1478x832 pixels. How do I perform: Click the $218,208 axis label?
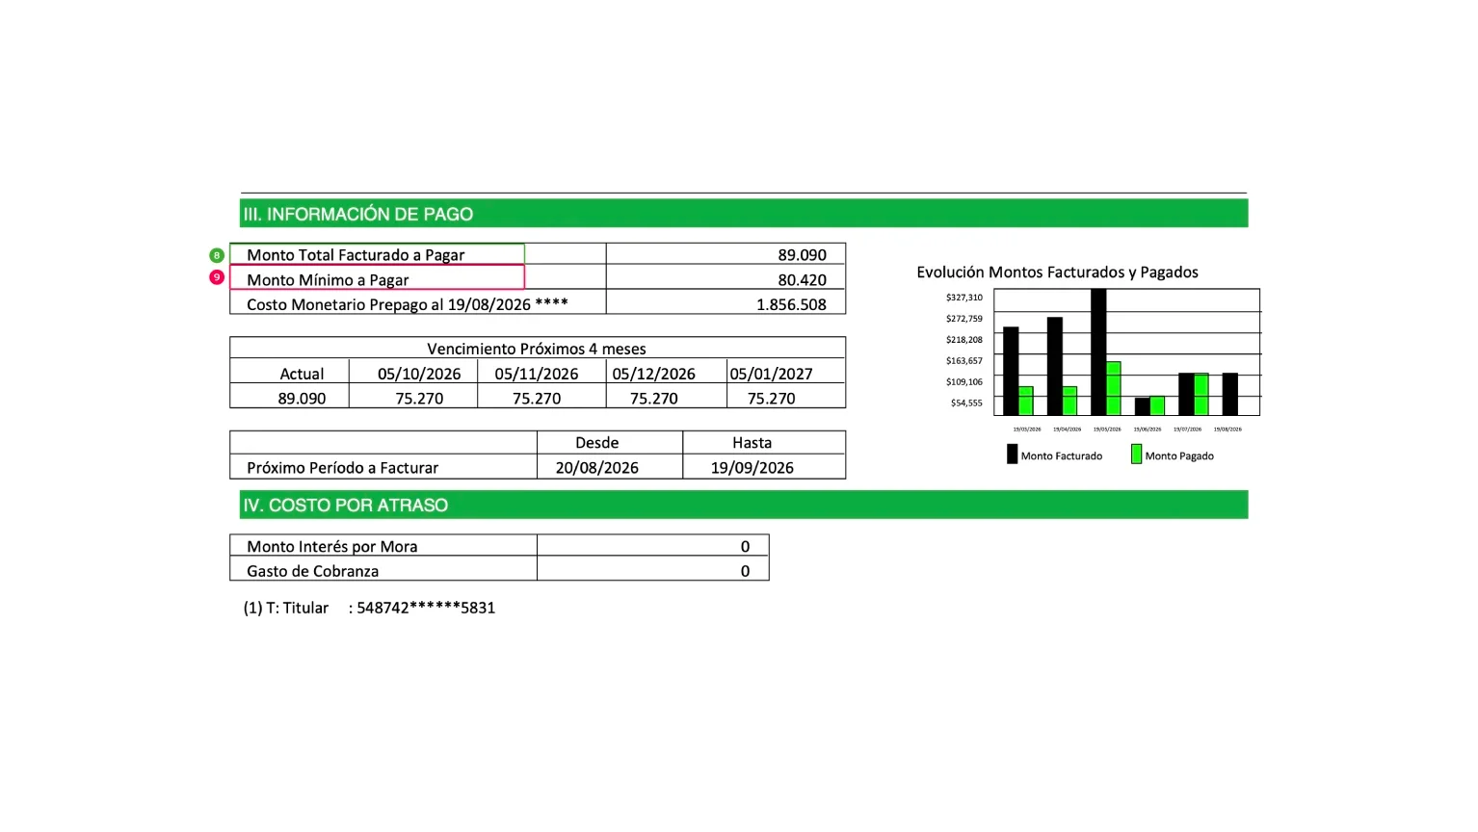pos(964,340)
